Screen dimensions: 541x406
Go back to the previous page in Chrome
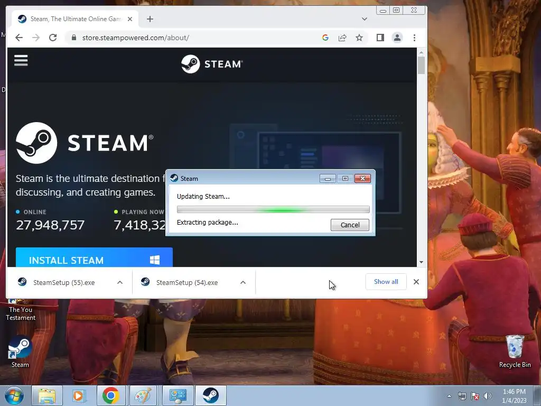(x=19, y=38)
